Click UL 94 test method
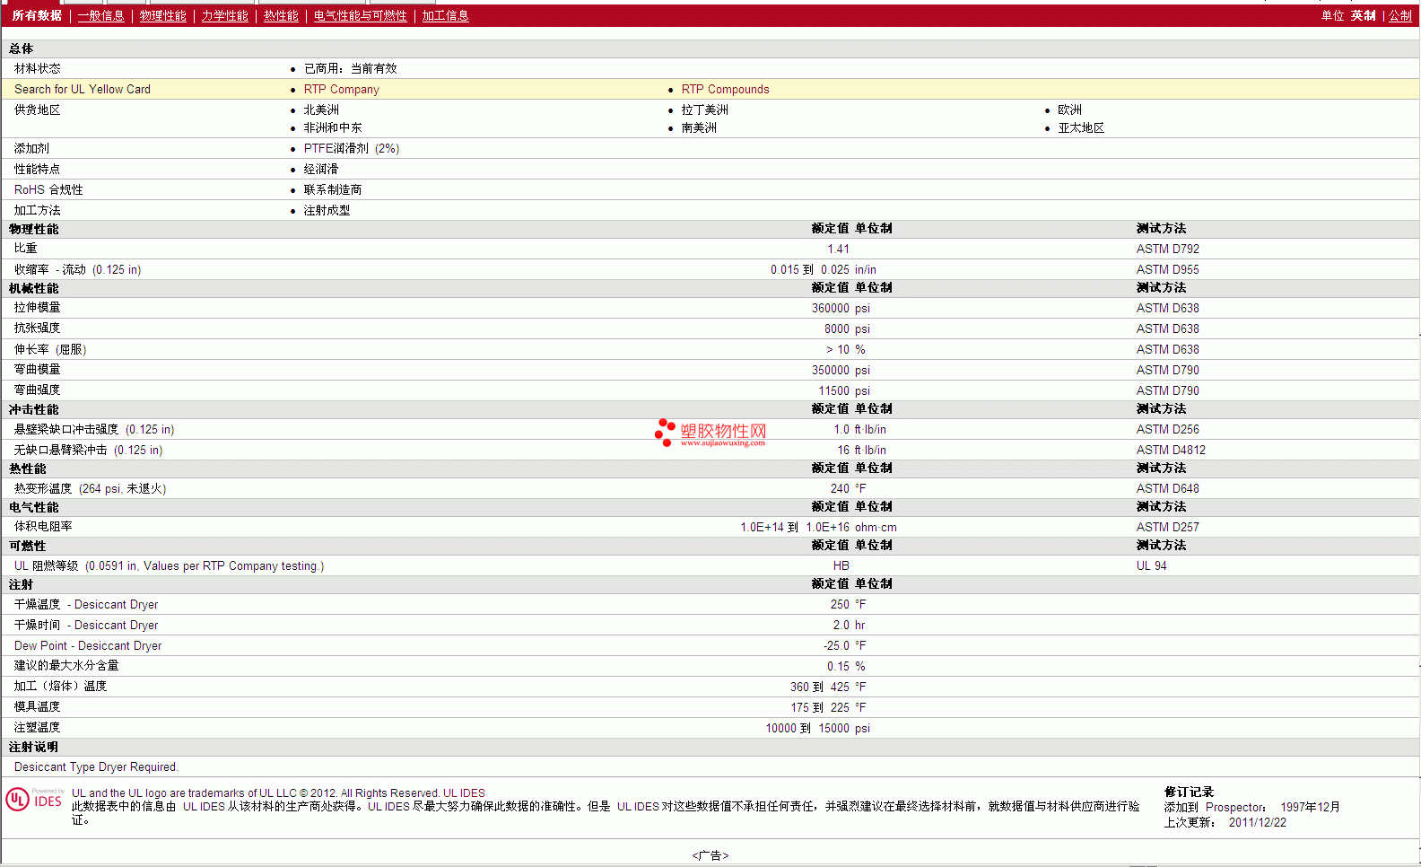Screen dimensions: 1421x867 [1152, 566]
